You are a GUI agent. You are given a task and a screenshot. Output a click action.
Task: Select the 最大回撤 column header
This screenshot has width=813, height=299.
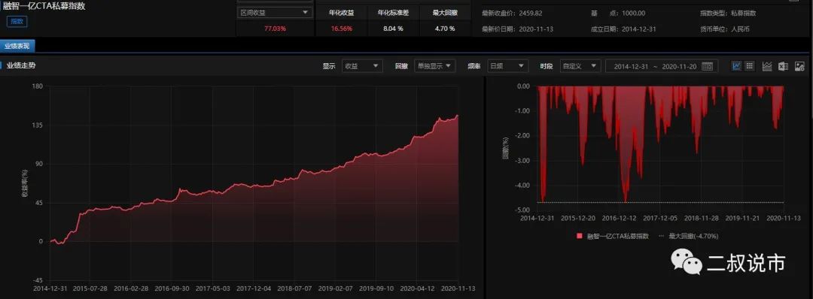[x=445, y=13]
